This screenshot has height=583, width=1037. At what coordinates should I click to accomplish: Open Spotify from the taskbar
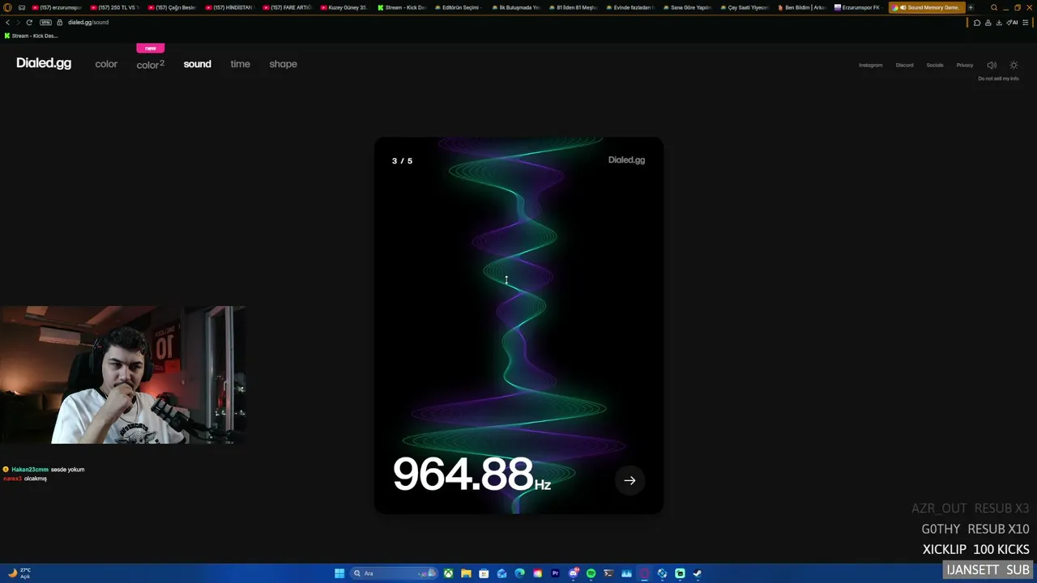coord(591,573)
